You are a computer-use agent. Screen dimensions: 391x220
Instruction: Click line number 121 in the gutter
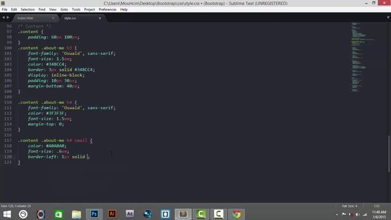pyautogui.click(x=8, y=162)
